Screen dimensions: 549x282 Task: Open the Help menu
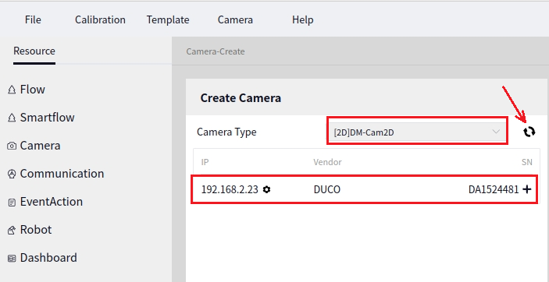[303, 19]
